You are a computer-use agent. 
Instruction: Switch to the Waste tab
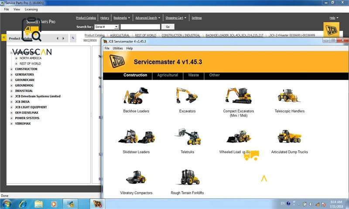pos(193,75)
